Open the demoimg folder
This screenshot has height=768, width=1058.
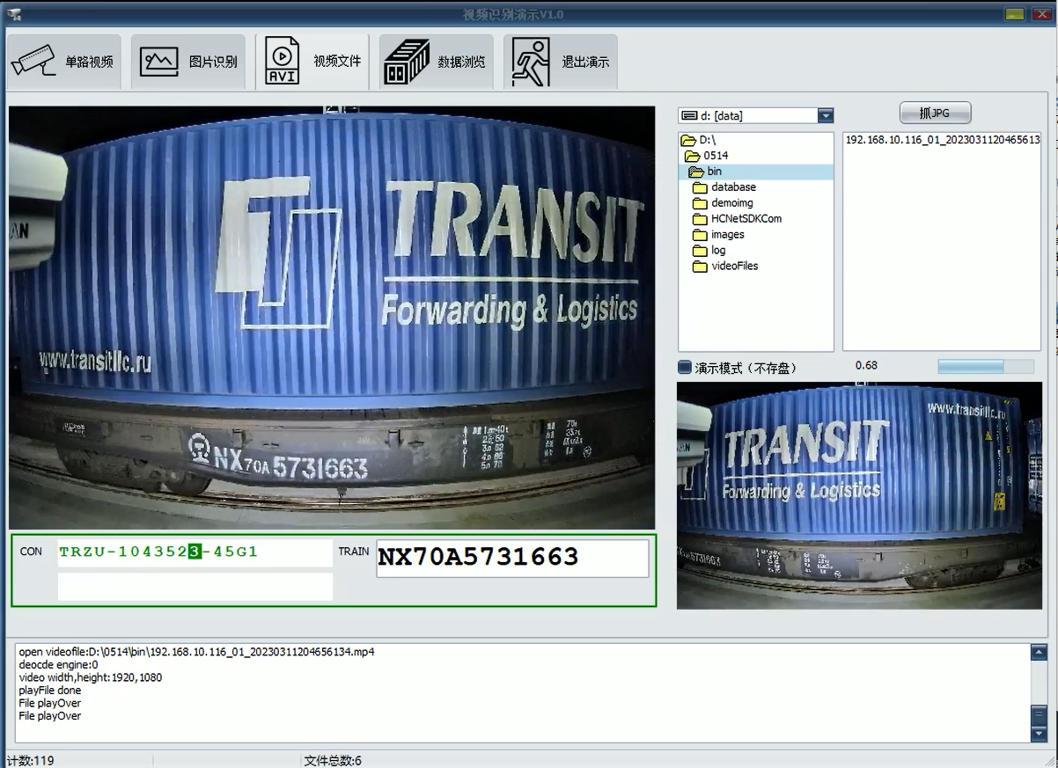723,203
